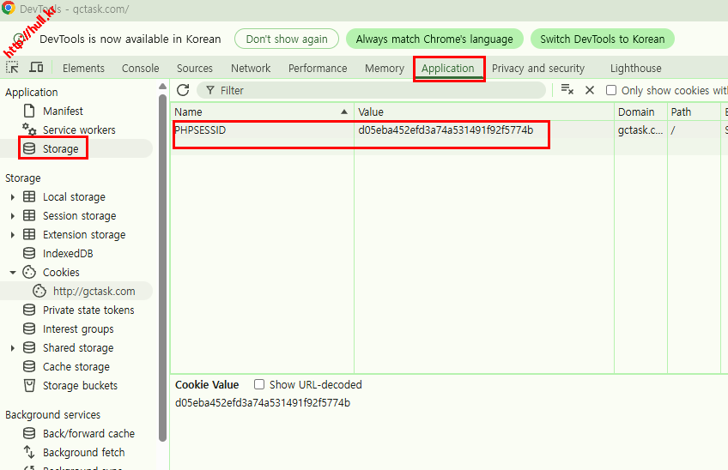
Task: Click the Don't show again button
Action: pyautogui.click(x=287, y=39)
